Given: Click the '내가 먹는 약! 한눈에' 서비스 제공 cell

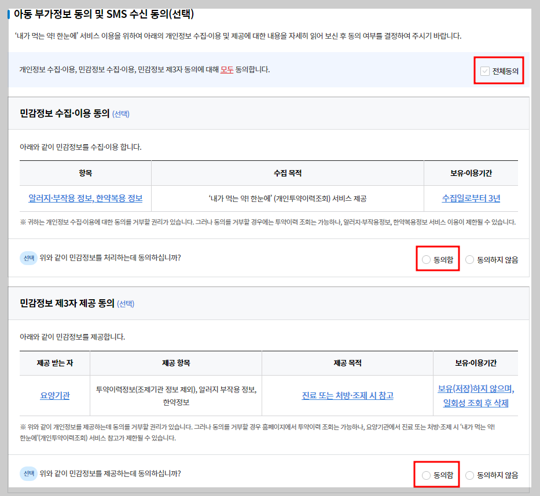Looking at the screenshot, I should click(x=288, y=199).
